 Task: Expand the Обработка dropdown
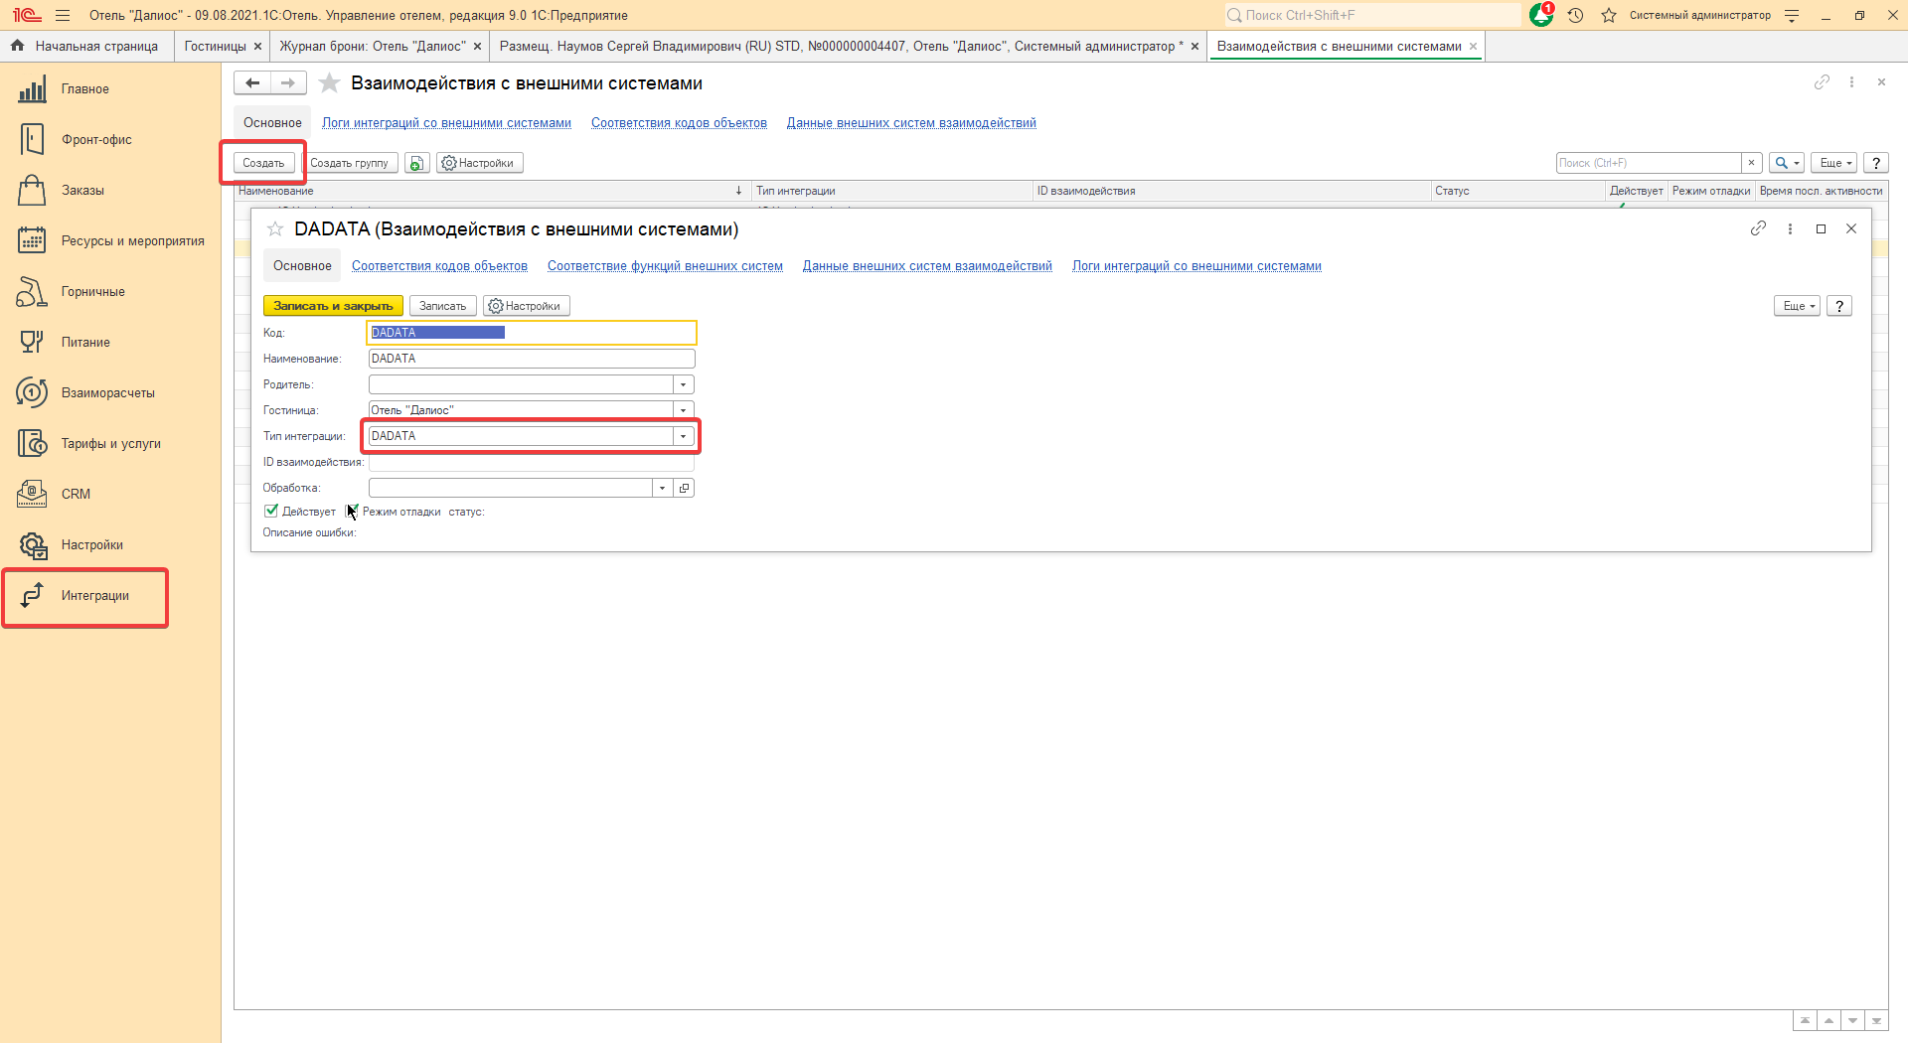point(662,488)
